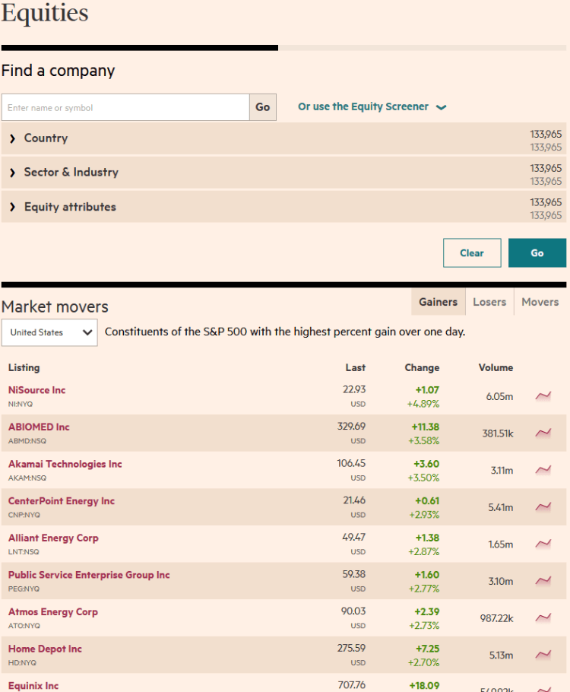Switch to the Movers tab
This screenshot has height=692, width=570.
click(540, 302)
